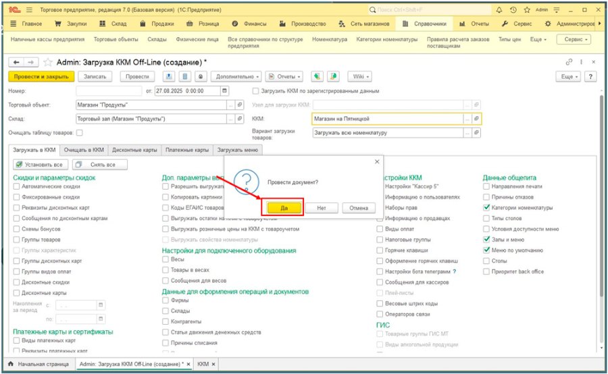The image size is (608, 374).
Task: Open Продажи section menu
Action: point(157,24)
